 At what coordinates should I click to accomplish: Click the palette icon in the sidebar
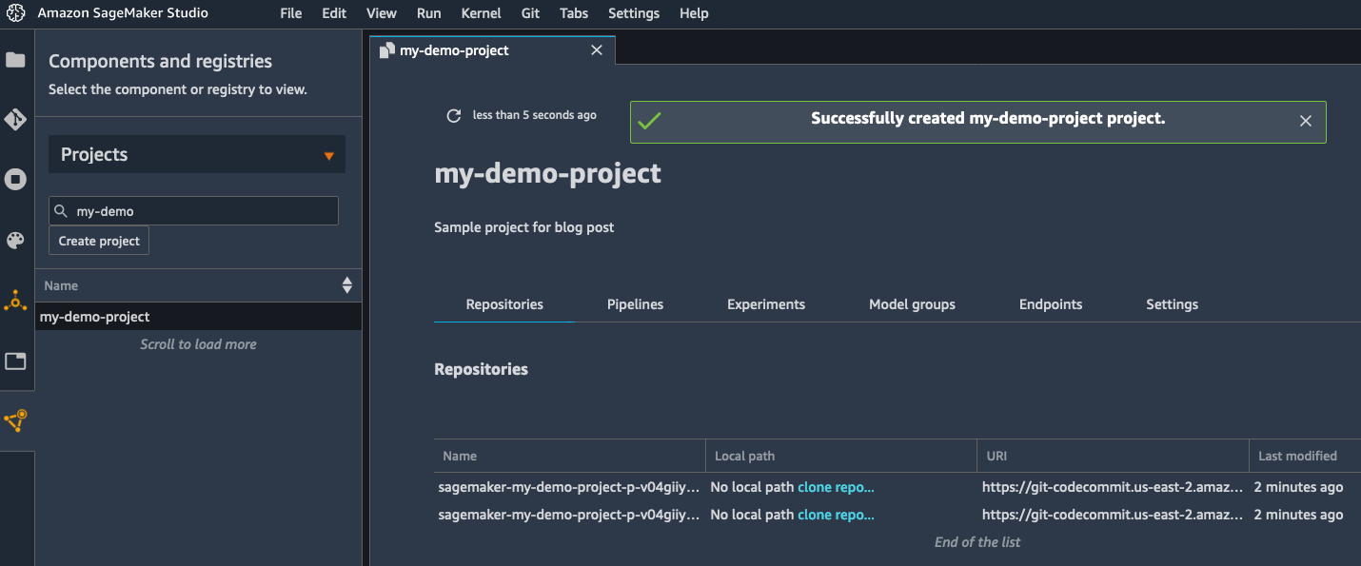coord(15,240)
